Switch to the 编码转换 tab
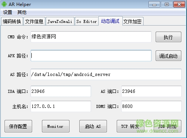 (x=12, y=21)
